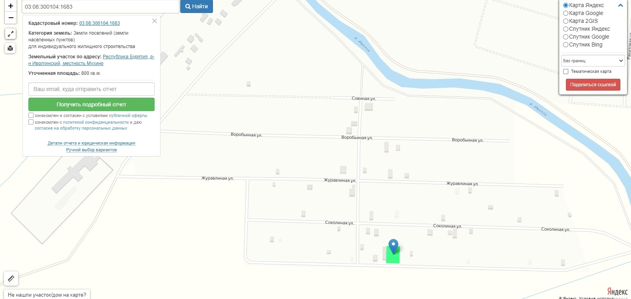Open the Без границ dropdown

point(593,61)
